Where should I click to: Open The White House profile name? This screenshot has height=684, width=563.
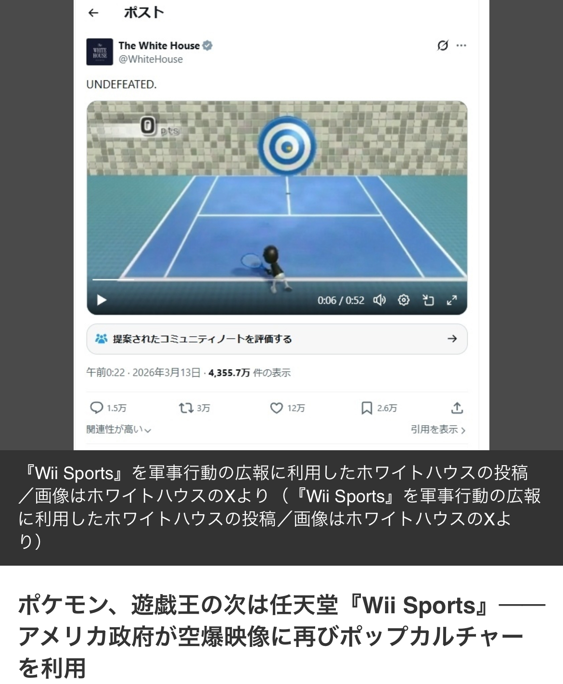159,46
